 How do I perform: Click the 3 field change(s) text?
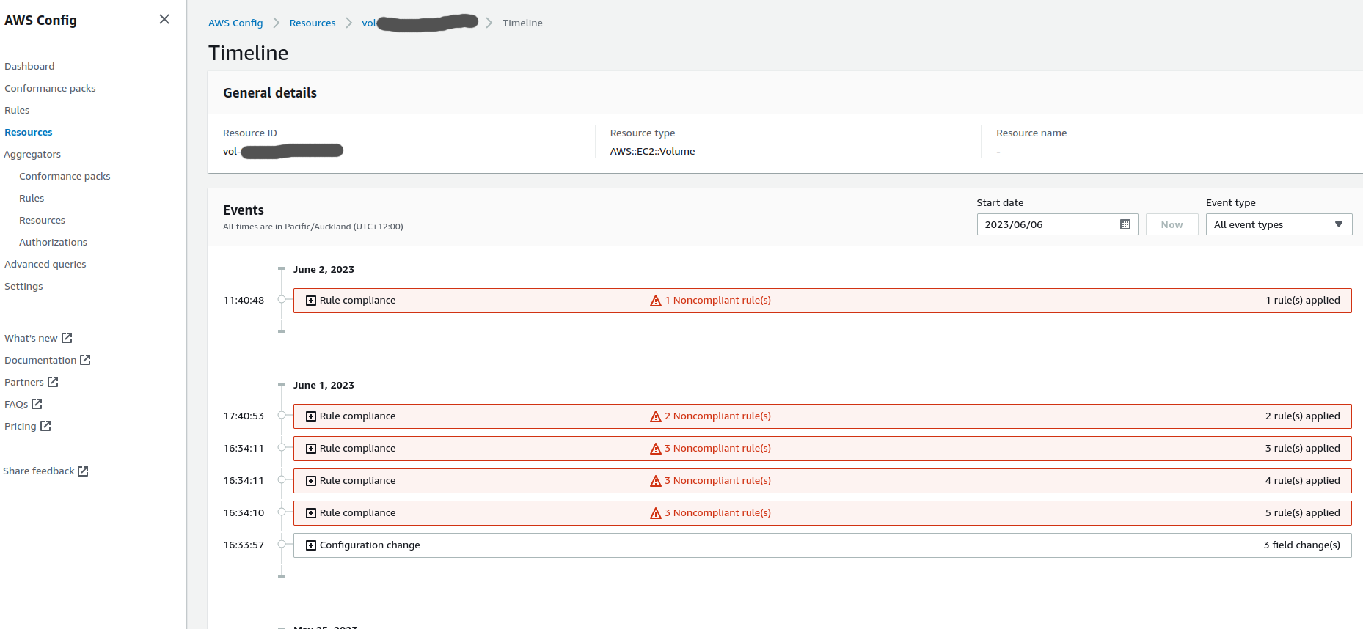tap(1302, 545)
